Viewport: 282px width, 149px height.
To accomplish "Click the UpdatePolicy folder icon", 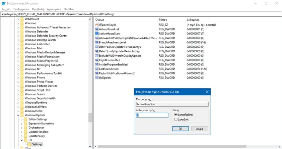I will point(26,136).
